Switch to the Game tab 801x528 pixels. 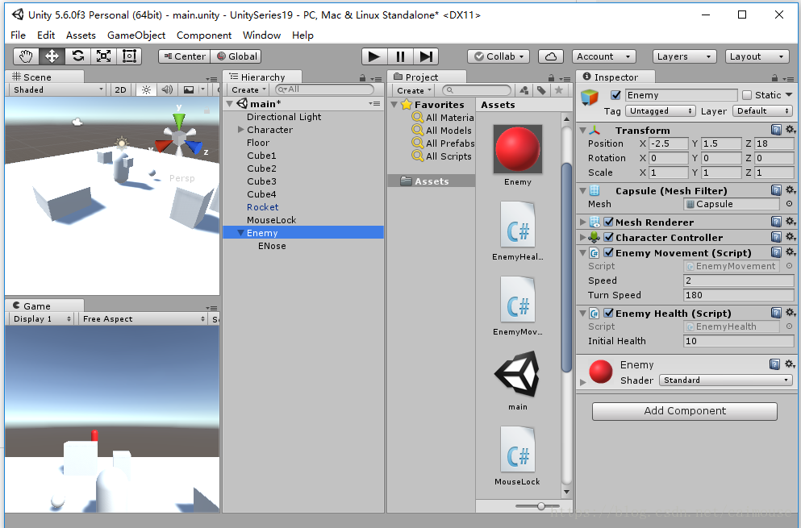(x=44, y=306)
